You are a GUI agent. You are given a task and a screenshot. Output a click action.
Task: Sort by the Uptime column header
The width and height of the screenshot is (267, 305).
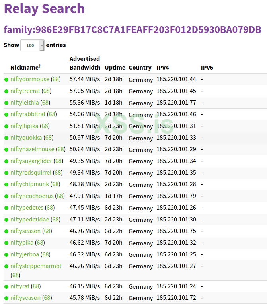point(115,68)
